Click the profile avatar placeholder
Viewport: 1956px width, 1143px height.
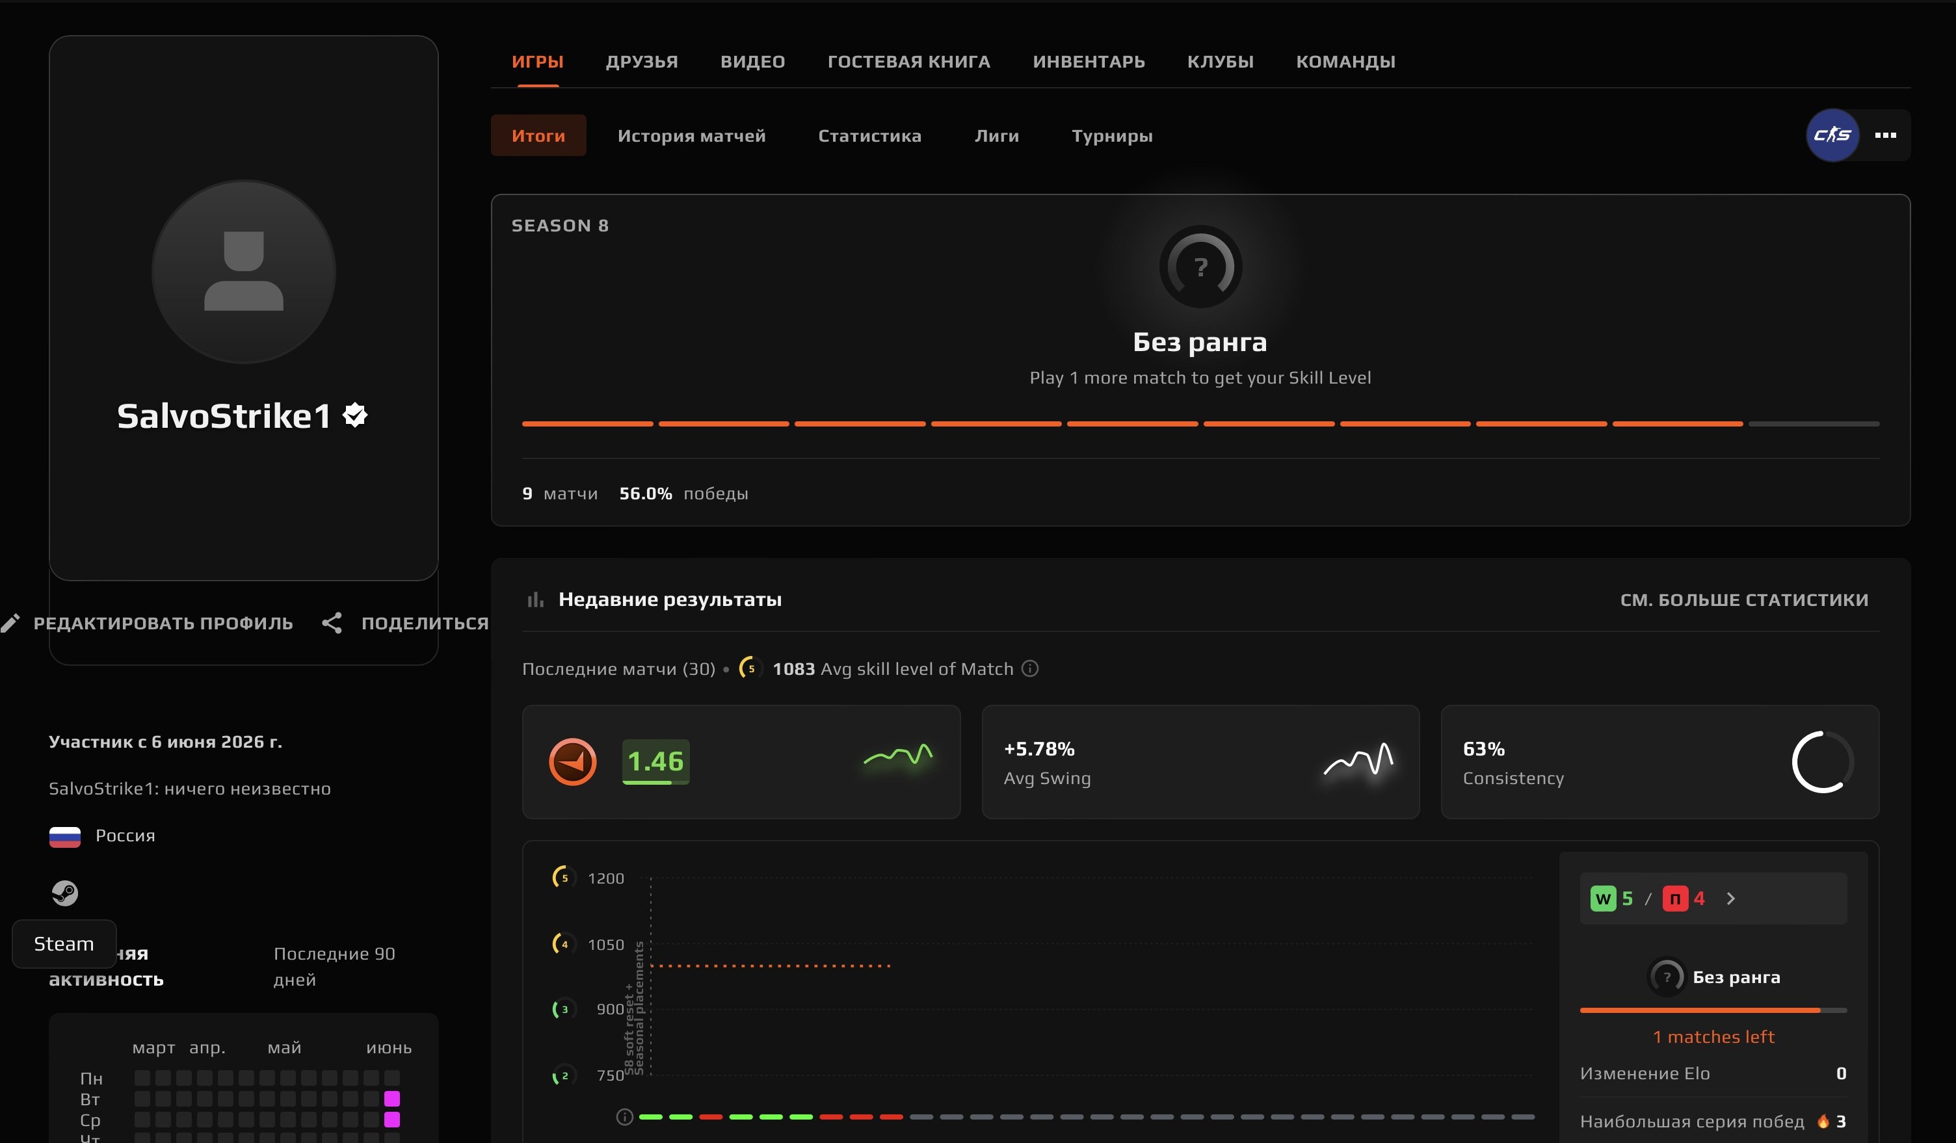tap(243, 272)
